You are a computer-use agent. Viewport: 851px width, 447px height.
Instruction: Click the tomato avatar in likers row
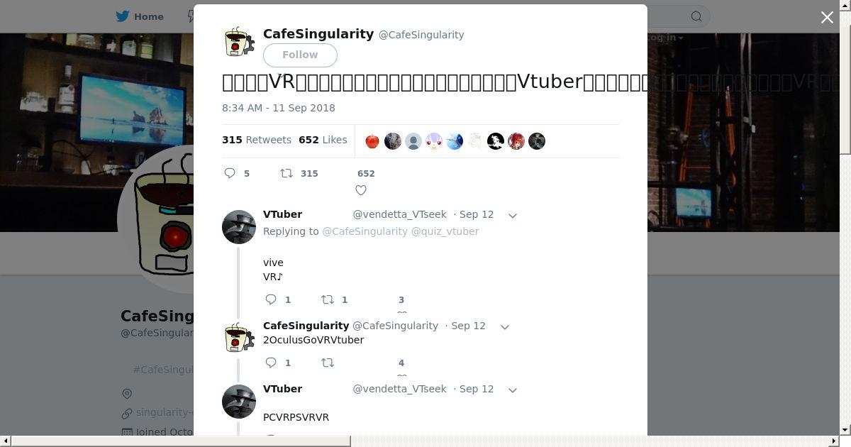pyautogui.click(x=372, y=141)
